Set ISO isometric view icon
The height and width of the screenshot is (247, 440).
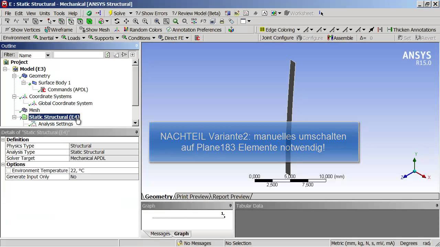(194, 21)
